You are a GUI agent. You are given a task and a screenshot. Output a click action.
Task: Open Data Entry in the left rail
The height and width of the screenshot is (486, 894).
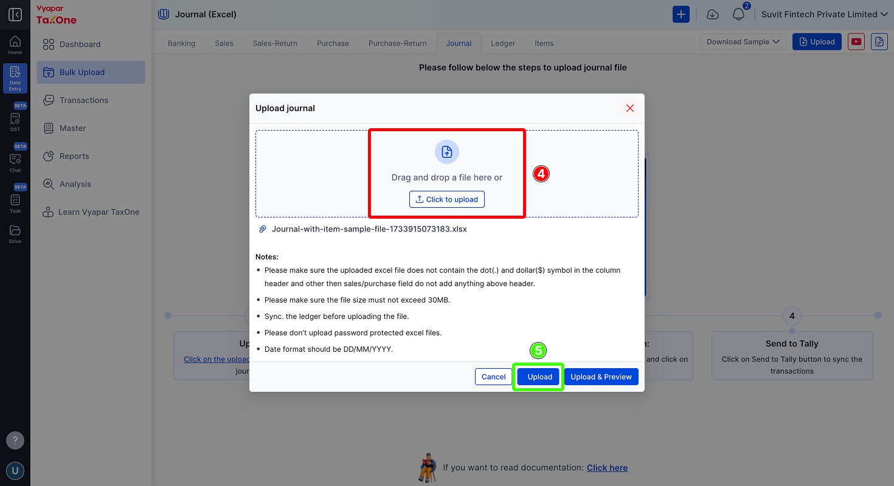15,78
